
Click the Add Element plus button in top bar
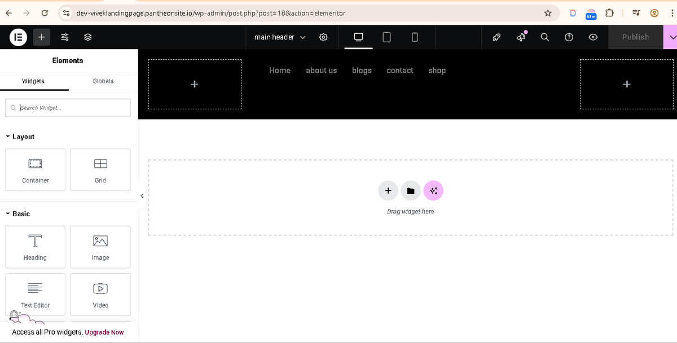pos(42,37)
